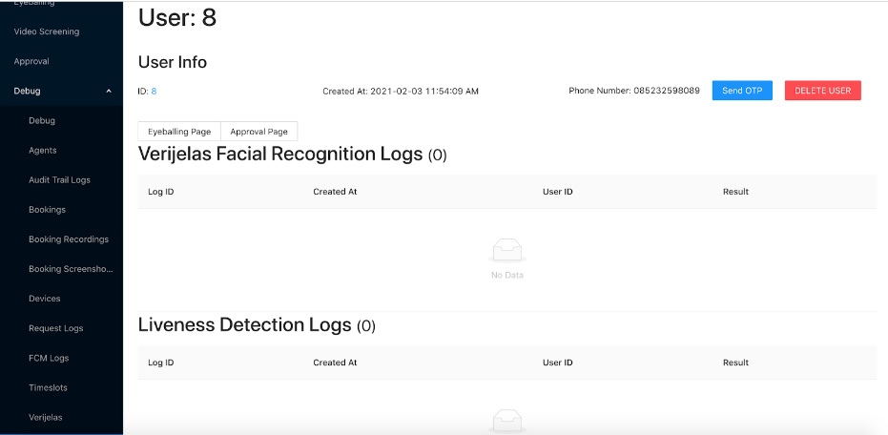Select Debug submenu item
Viewport: 888px width, 435px height.
click(x=42, y=120)
